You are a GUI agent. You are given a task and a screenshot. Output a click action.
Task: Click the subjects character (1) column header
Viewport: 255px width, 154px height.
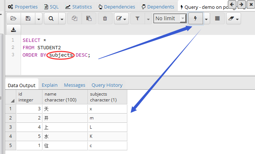pyautogui.click(x=107, y=97)
